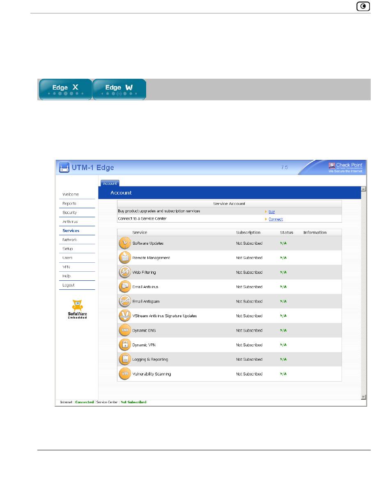390x482 pixels.
Task: Click the Connected Internet status text
Action: [84, 402]
